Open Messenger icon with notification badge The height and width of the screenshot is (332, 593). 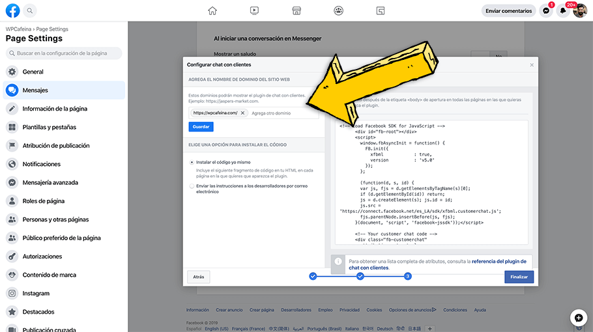coord(547,10)
